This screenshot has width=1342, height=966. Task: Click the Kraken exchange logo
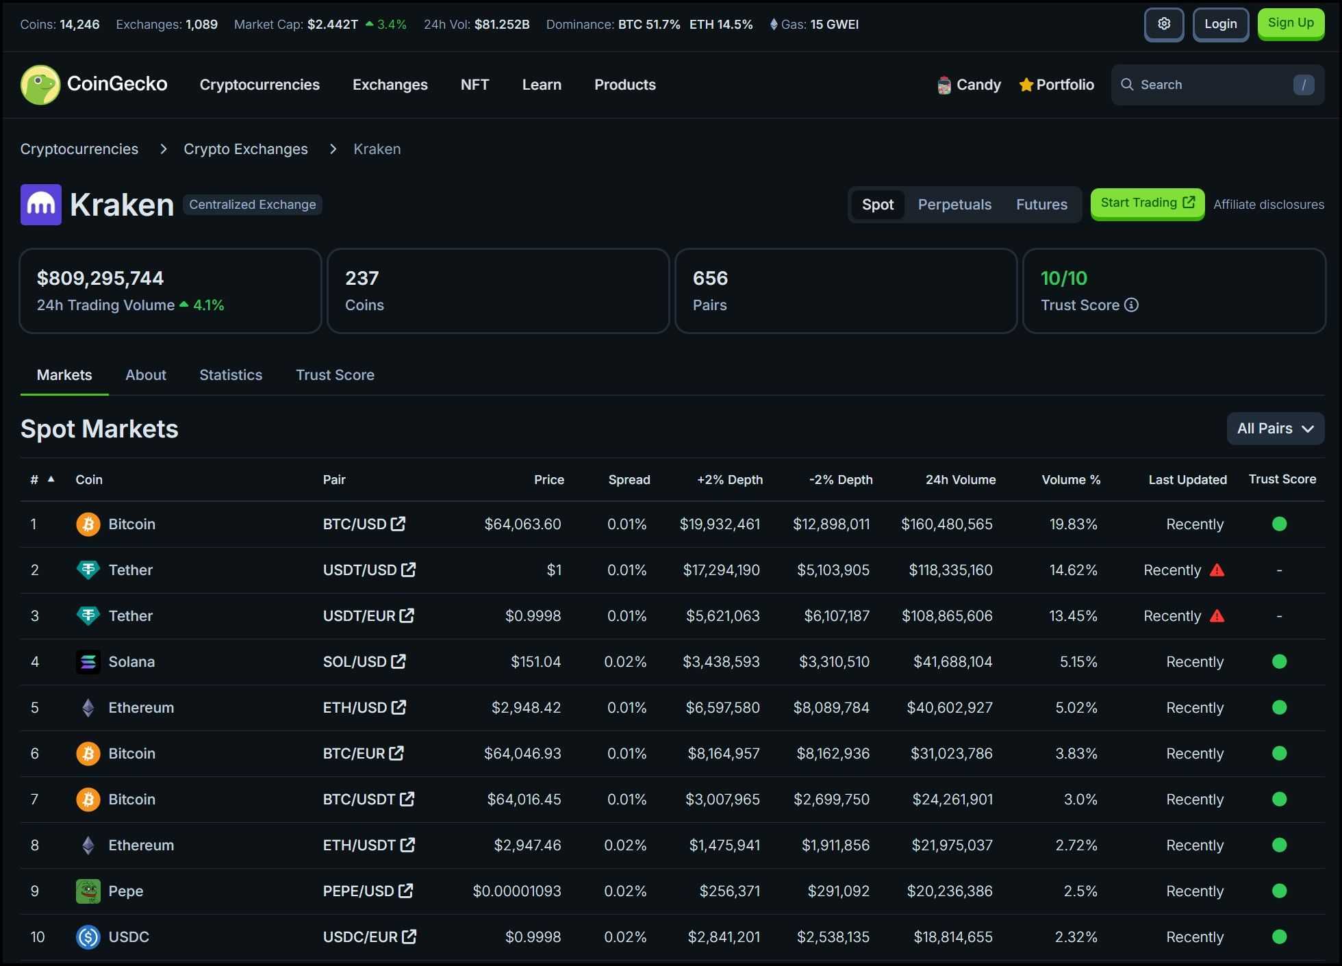(x=40, y=204)
